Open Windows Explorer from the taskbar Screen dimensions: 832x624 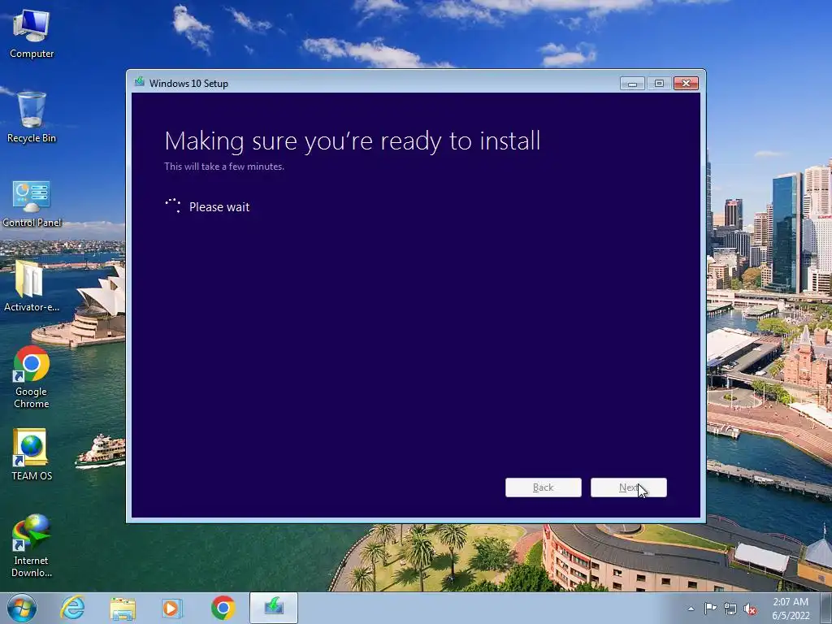click(x=123, y=608)
